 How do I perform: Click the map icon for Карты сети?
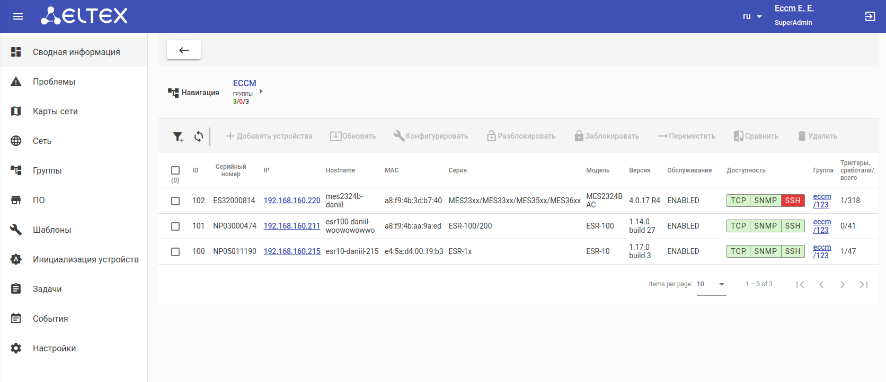(x=16, y=111)
